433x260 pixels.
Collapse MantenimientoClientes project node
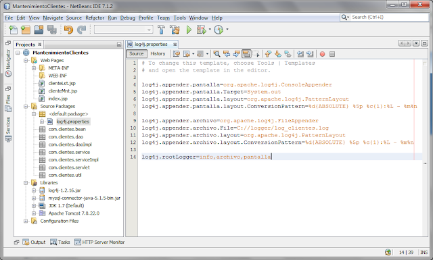[x=18, y=53]
